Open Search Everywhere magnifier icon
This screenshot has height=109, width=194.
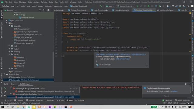[x=189, y=6]
